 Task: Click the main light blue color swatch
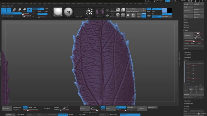[x=165, y=10]
